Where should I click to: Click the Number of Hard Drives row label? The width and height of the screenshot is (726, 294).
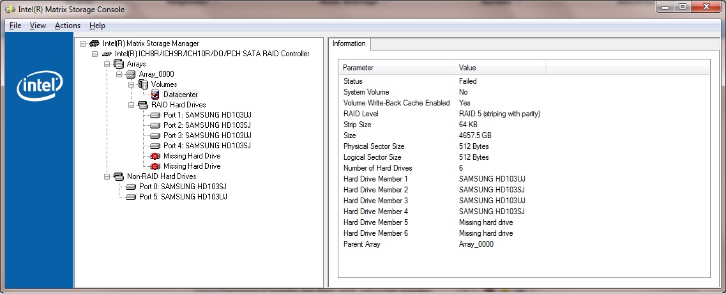point(378,168)
